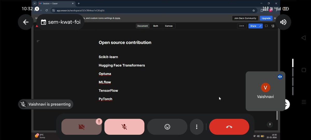311x140 pixels.
Task: Click the Eraser help question mark button
Action: [x=270, y=125]
